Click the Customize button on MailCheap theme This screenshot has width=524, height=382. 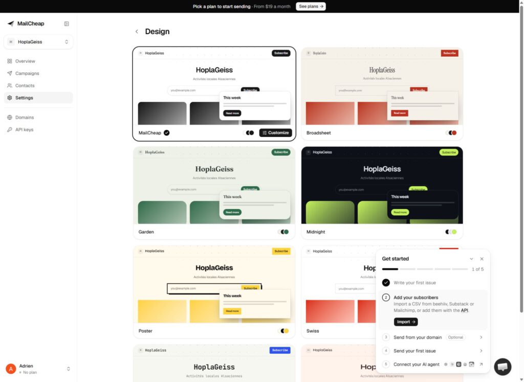(x=275, y=132)
